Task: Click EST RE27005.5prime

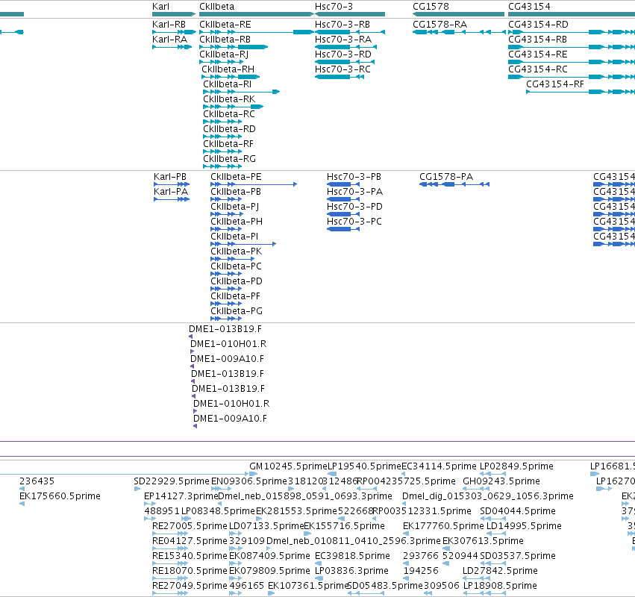Action: click(x=190, y=526)
